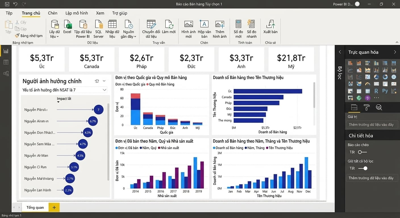Create Số đo mới new measure
400x218 pixels.
click(238, 29)
